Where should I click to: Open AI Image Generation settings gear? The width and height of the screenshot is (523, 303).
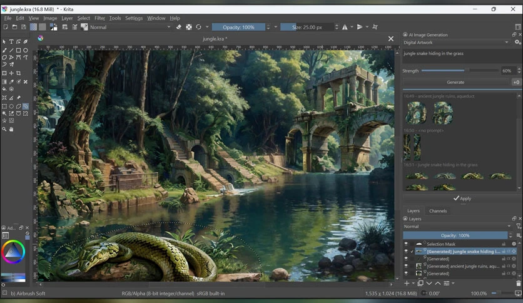pyautogui.click(x=517, y=43)
